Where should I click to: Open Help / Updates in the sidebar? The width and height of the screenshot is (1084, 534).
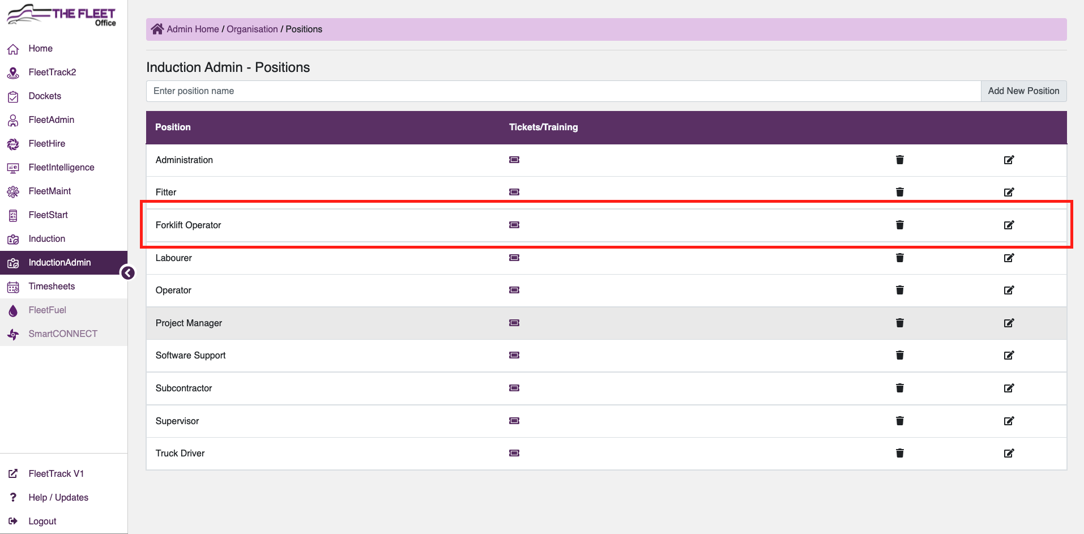(58, 497)
